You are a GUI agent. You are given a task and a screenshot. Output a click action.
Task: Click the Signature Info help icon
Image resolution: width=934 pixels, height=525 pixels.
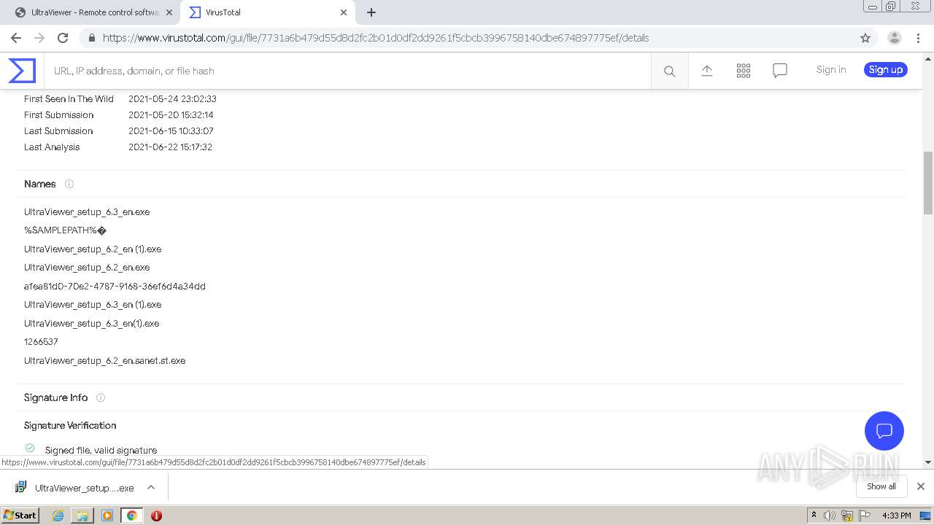point(101,397)
